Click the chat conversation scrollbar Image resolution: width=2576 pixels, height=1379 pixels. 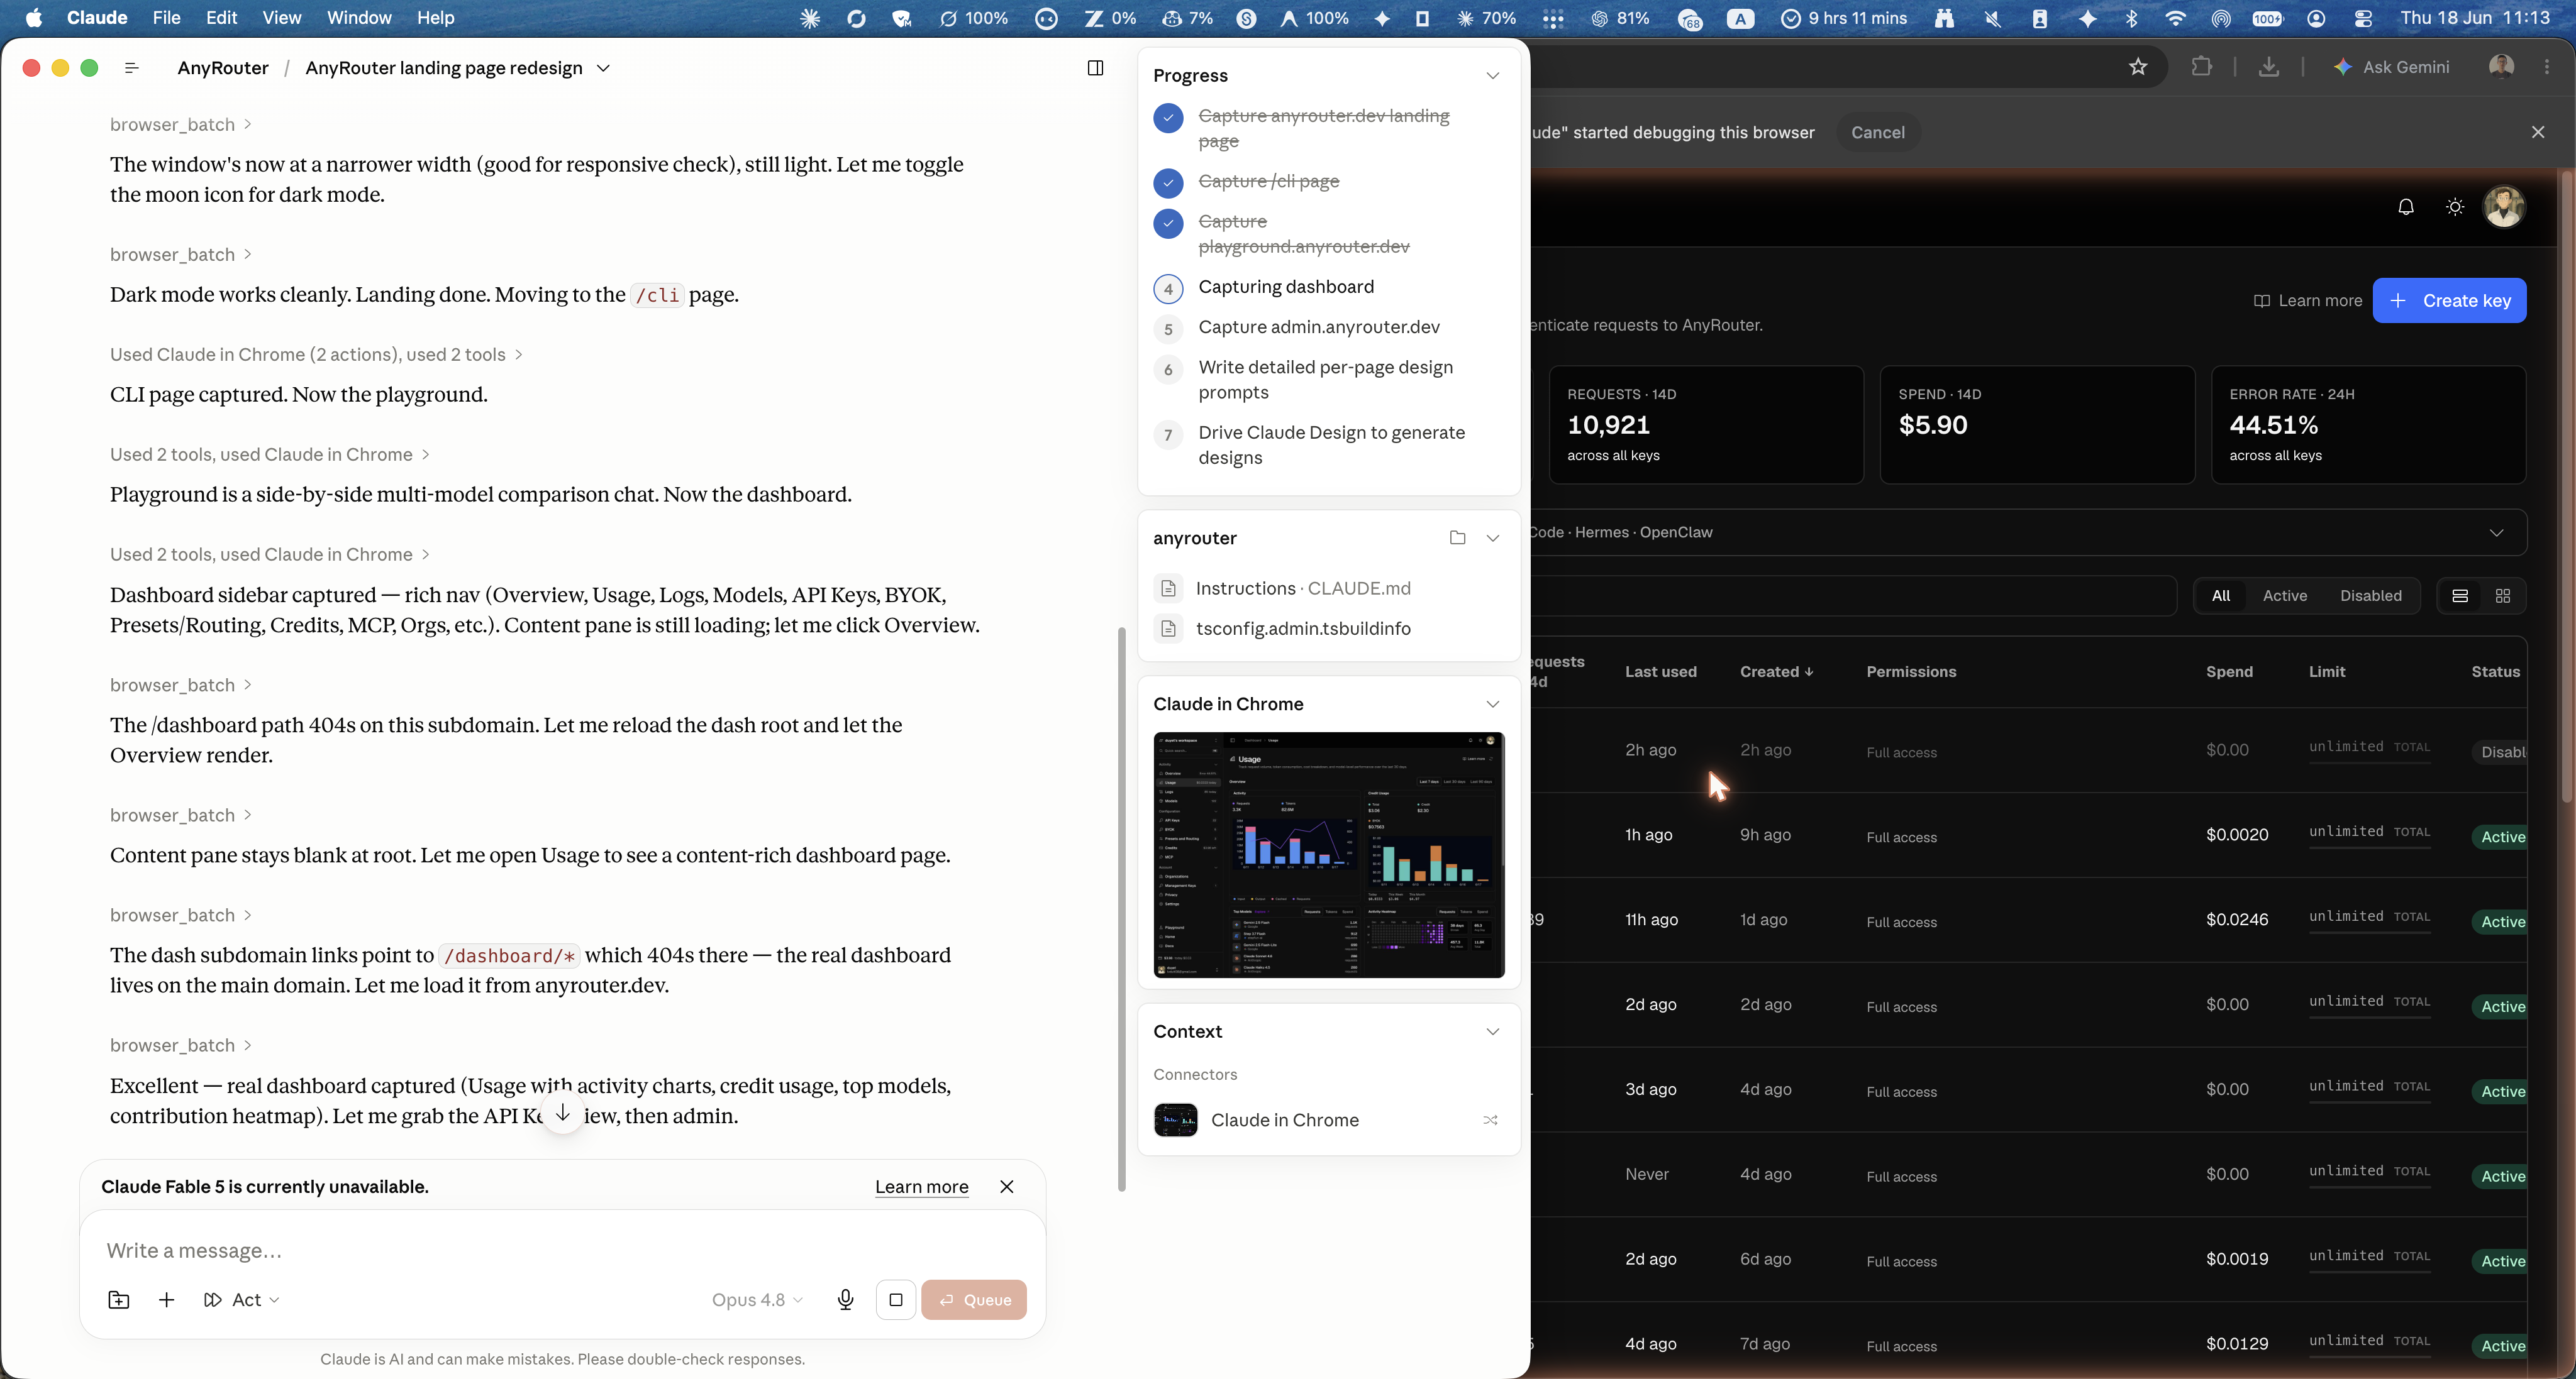coord(1122,909)
